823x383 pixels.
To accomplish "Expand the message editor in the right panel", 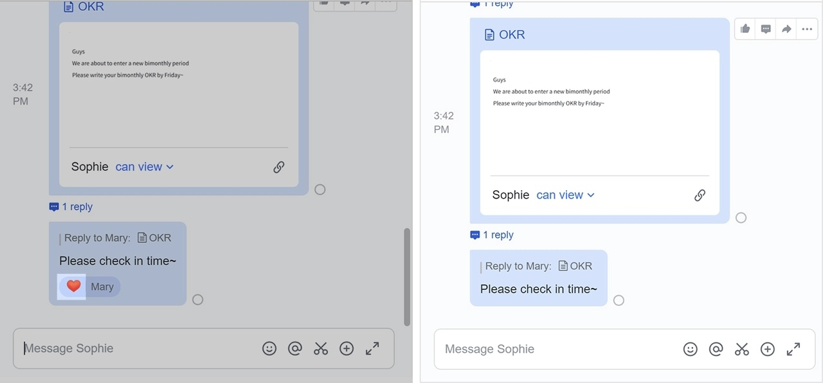I will [x=793, y=349].
